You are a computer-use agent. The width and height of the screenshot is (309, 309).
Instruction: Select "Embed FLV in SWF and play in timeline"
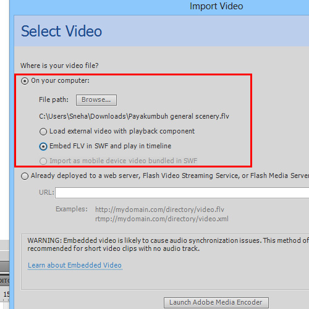click(43, 146)
